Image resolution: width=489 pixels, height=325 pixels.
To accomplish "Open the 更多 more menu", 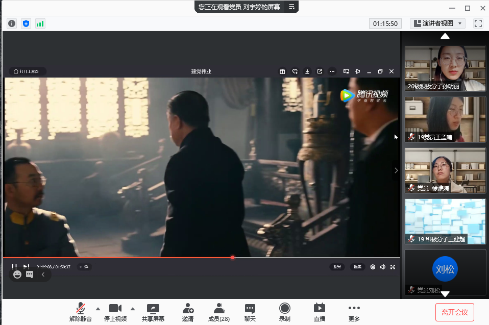I will pyautogui.click(x=354, y=308).
